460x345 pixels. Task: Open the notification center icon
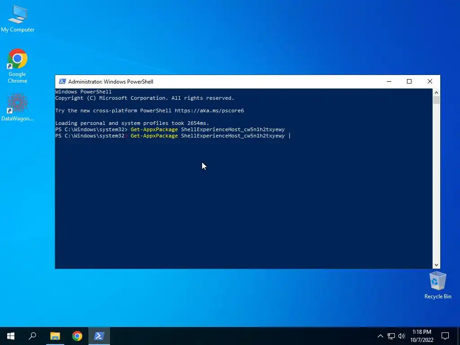point(445,336)
